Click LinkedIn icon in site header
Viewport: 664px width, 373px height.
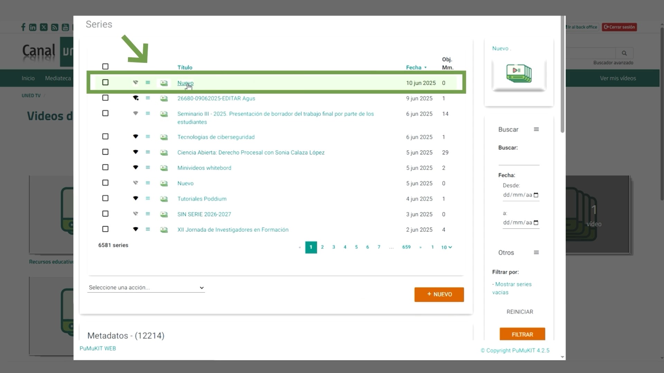click(33, 27)
